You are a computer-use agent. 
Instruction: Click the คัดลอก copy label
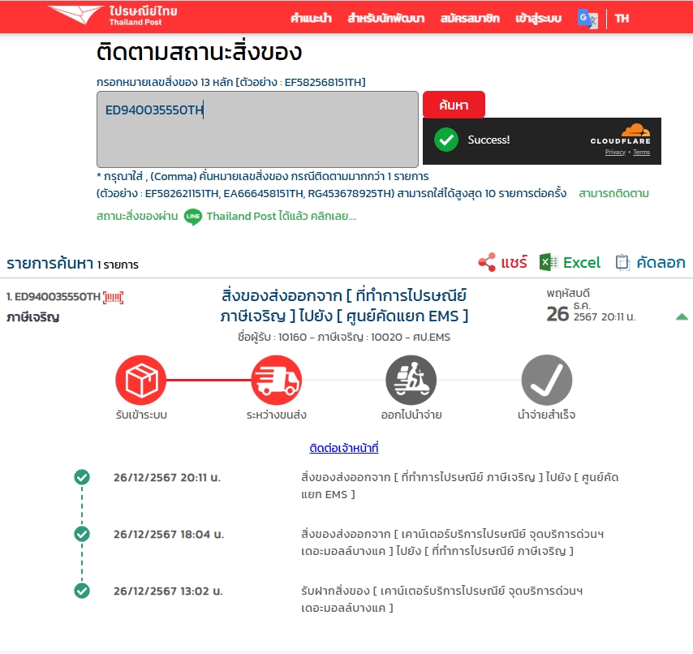(661, 262)
